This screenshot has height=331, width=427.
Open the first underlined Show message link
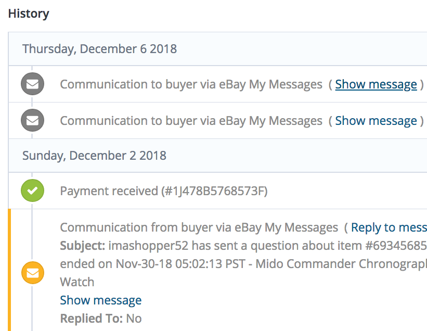pyautogui.click(x=376, y=84)
